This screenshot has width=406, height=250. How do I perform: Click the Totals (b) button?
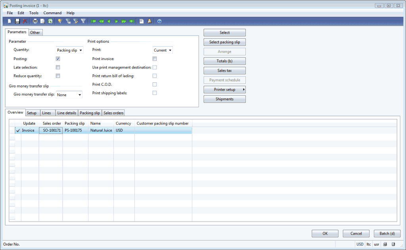point(224,61)
